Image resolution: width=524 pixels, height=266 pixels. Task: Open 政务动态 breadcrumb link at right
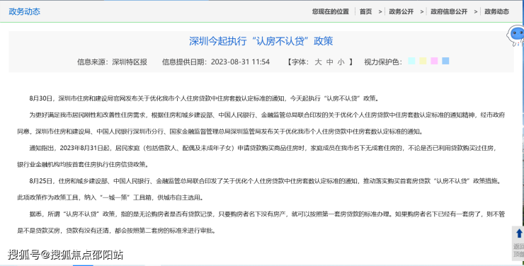pyautogui.click(x=497, y=12)
